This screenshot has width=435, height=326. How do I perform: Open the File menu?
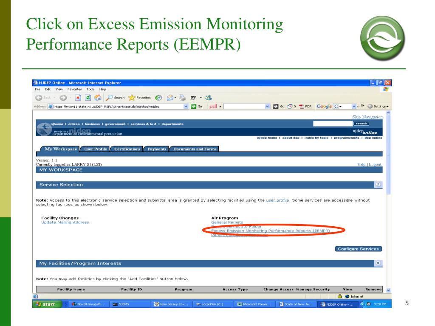(37, 89)
